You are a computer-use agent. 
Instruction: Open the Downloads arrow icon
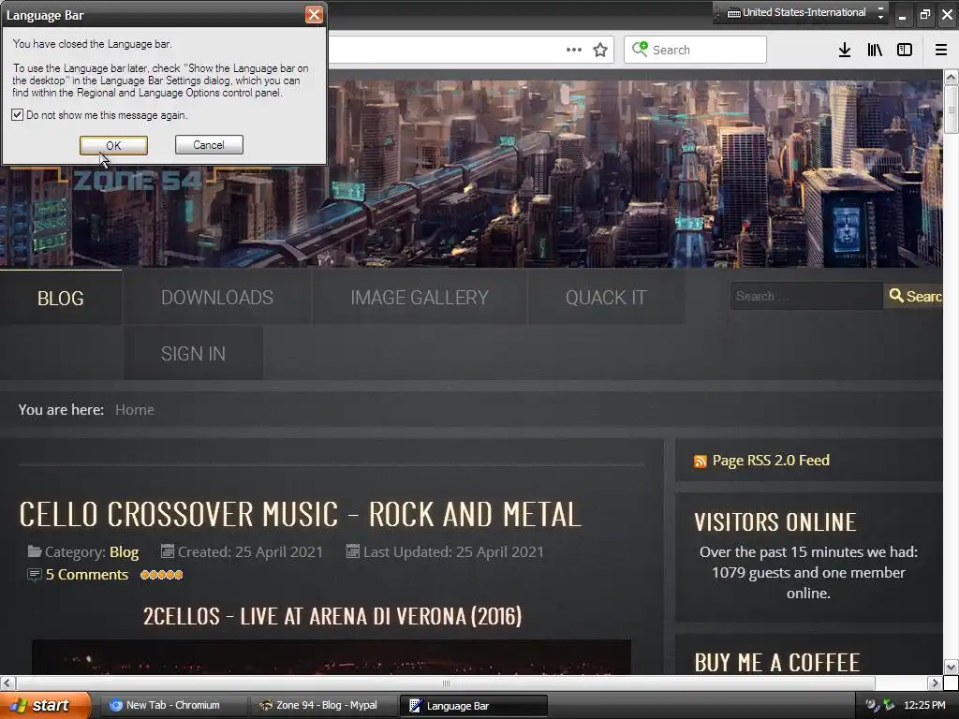click(x=845, y=50)
